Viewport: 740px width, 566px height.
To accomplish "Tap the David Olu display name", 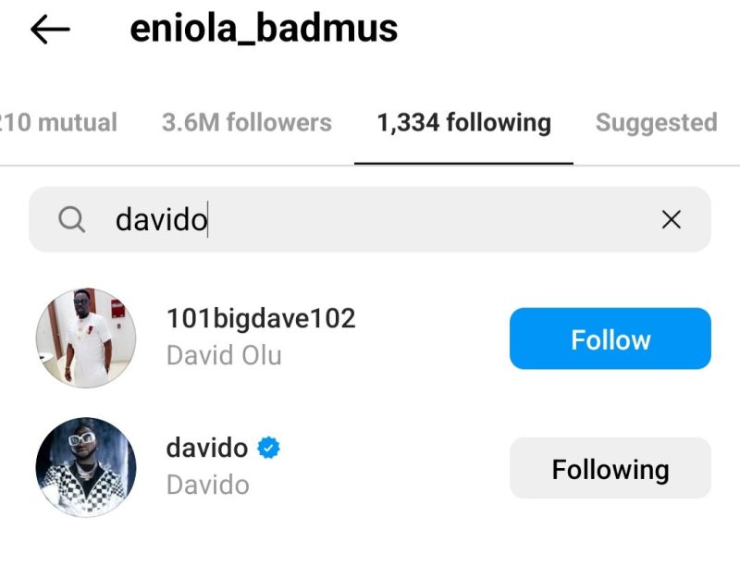I will click(x=224, y=355).
